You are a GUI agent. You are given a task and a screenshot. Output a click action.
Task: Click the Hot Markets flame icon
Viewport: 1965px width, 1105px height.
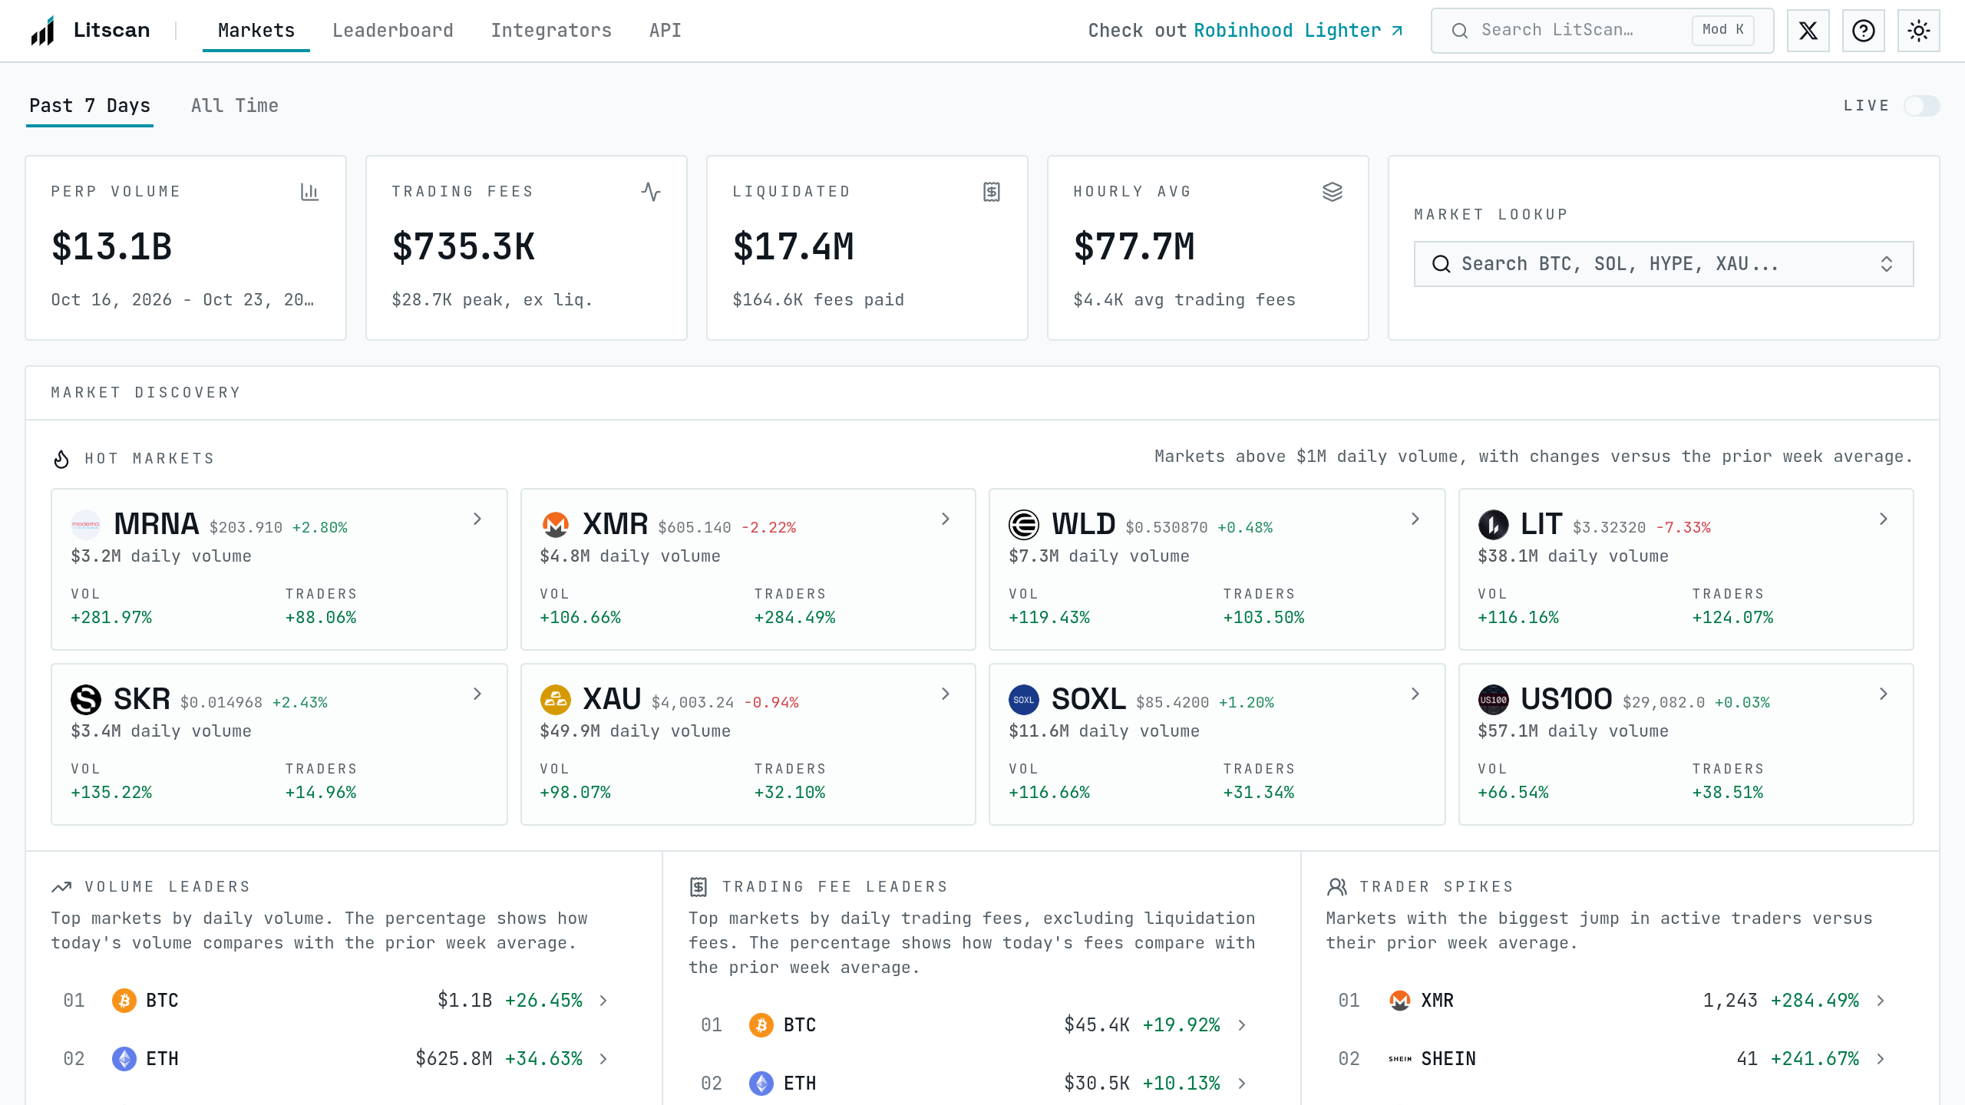[x=61, y=459]
